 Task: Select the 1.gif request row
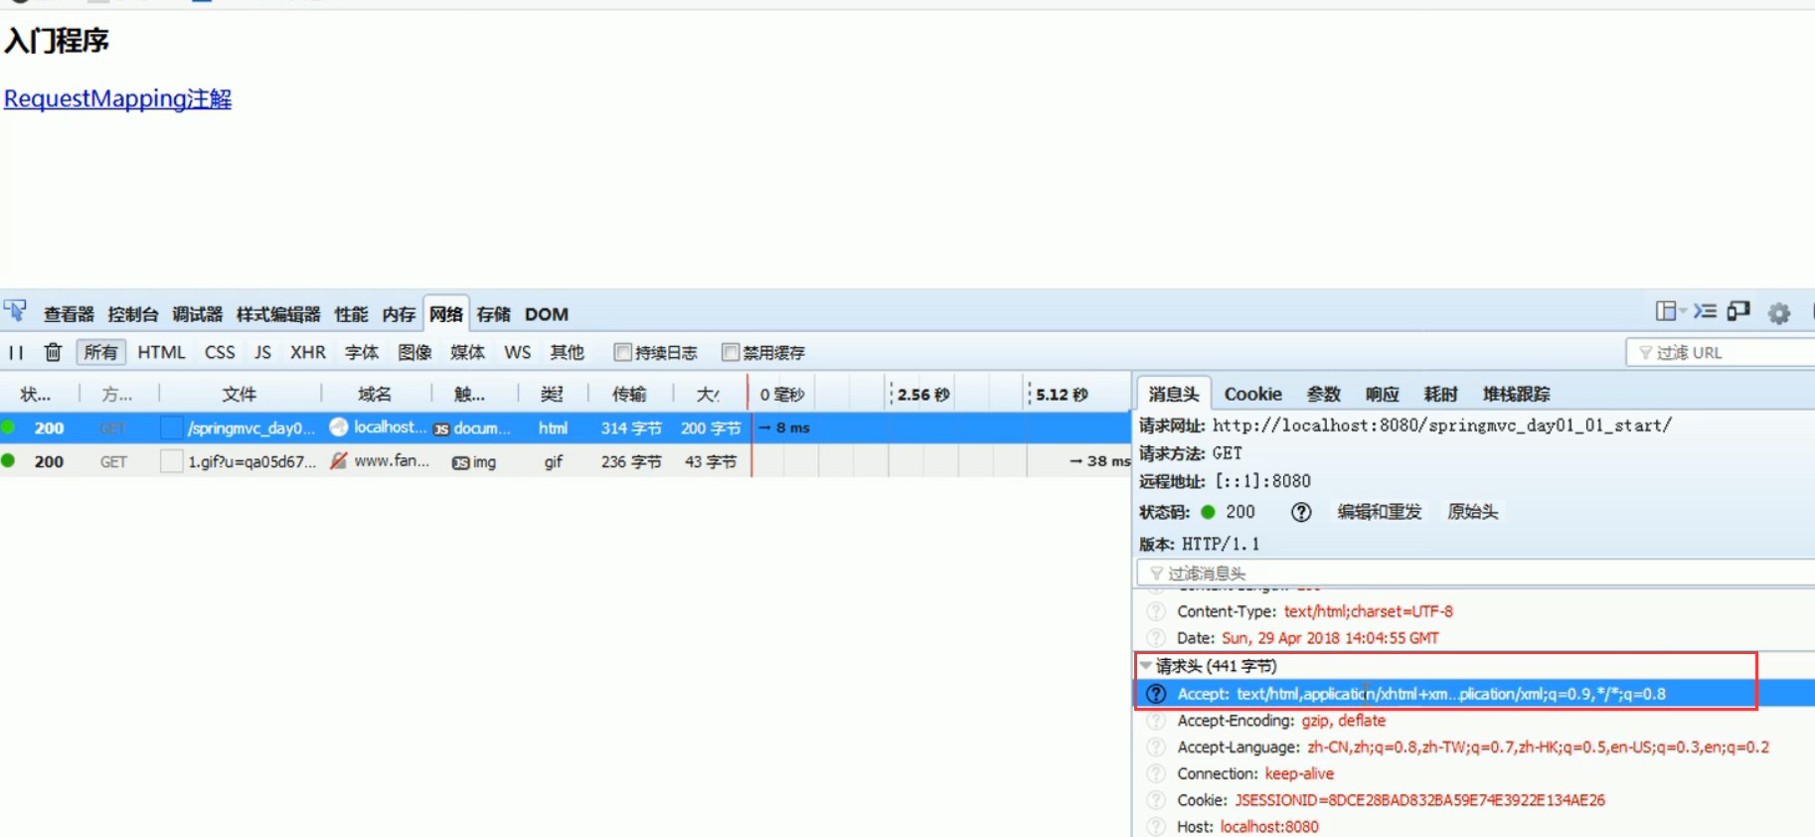coord(565,461)
